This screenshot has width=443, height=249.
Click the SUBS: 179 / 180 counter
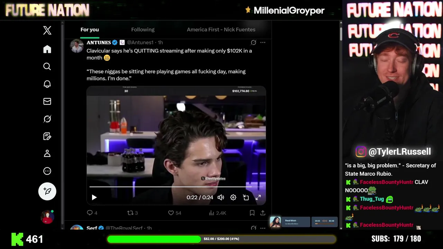[396, 239]
